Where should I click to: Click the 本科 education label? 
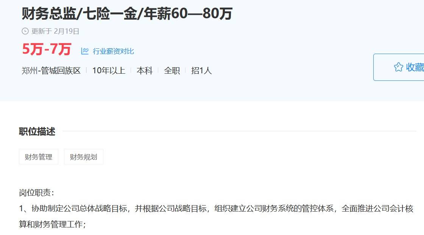click(145, 71)
